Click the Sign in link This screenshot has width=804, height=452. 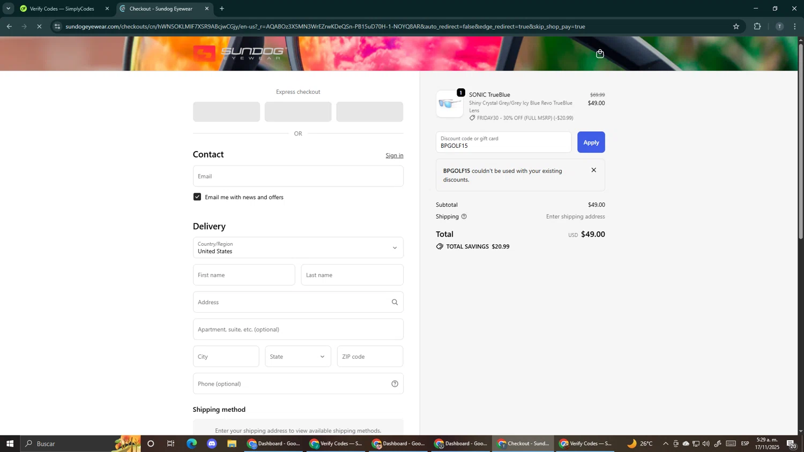394,155
